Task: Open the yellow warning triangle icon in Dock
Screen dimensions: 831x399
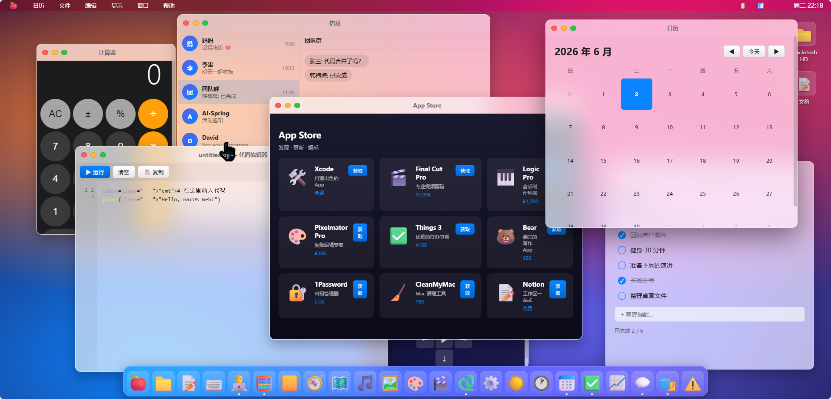Action: (x=693, y=383)
